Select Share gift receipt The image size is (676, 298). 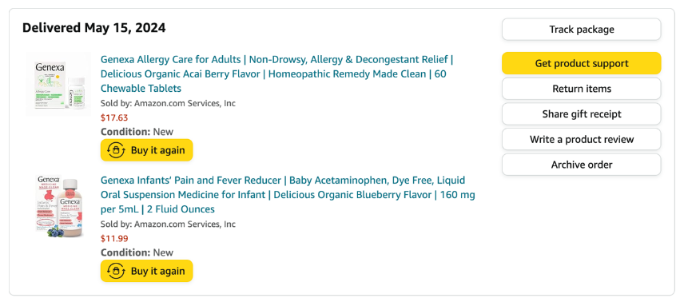pos(581,114)
